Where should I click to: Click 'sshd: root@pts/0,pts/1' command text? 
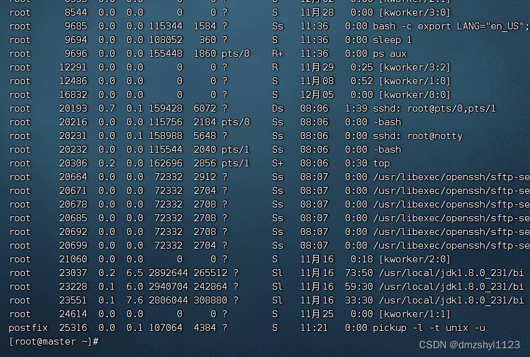pos(434,108)
